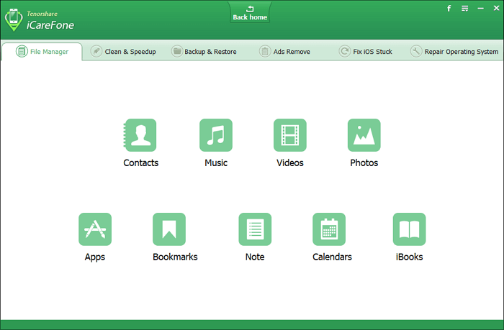Open the Contacts manager icon
Screen dimensions: 504x330
pos(140,135)
